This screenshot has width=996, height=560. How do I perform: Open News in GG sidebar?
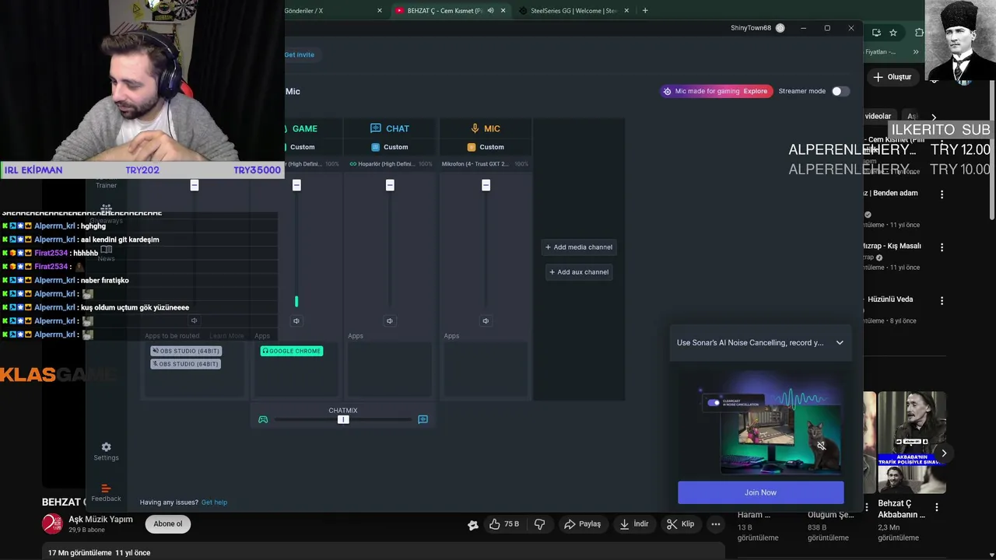point(107,253)
